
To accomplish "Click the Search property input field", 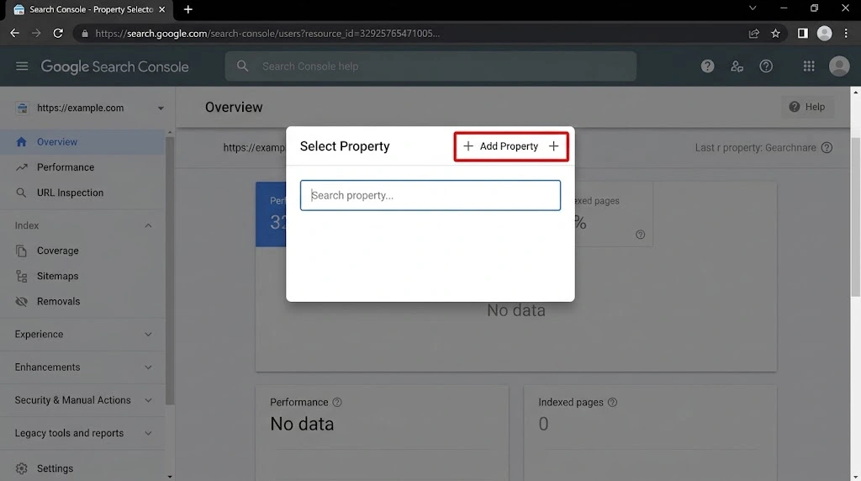I will point(430,195).
